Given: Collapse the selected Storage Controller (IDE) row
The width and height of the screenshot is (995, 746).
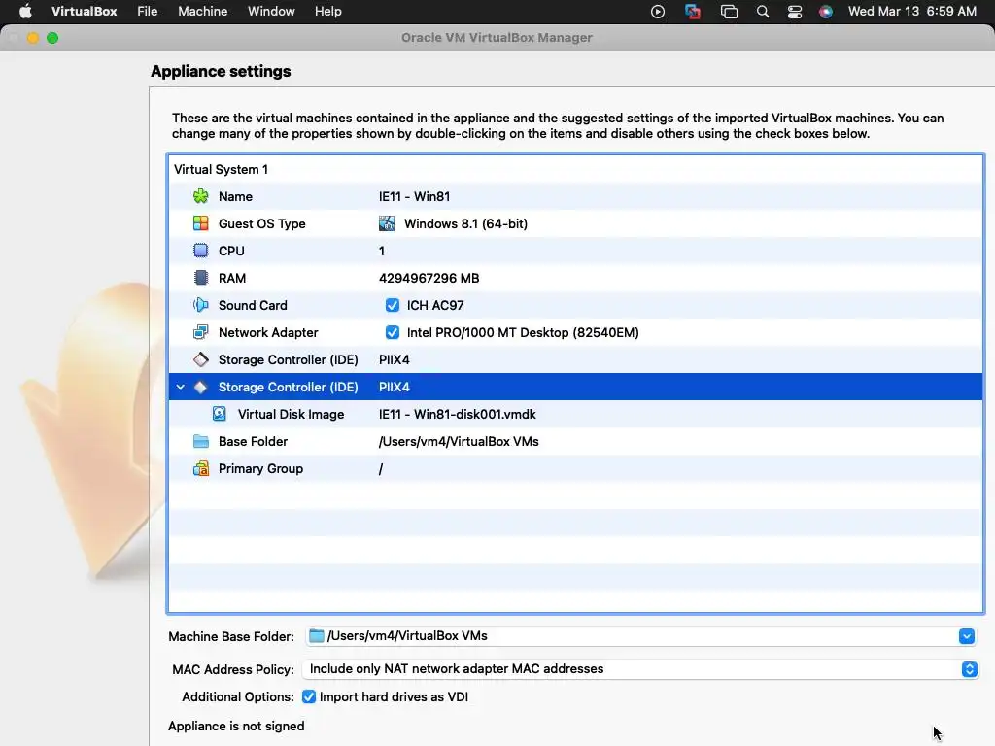Looking at the screenshot, I should (181, 387).
